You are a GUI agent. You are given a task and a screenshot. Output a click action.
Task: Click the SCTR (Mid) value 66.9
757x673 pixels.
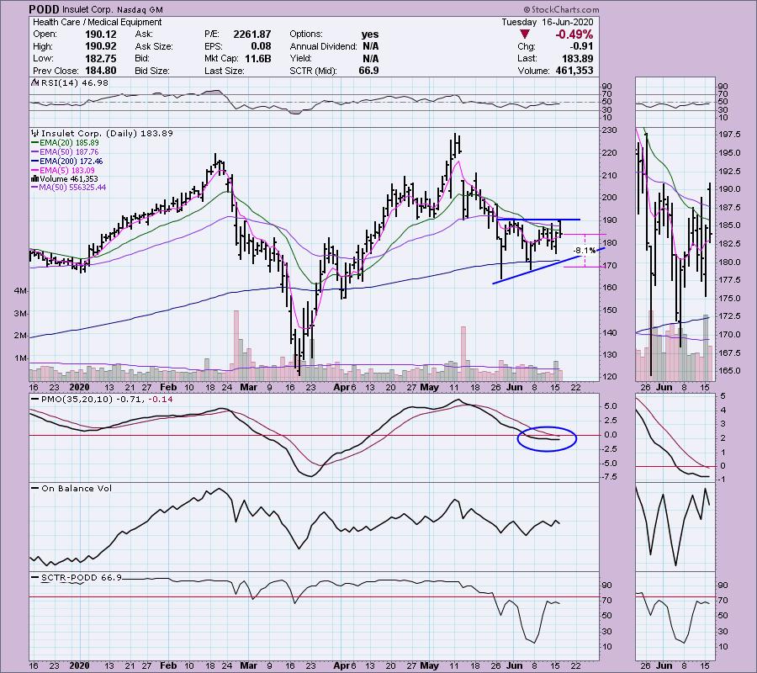pyautogui.click(x=369, y=71)
